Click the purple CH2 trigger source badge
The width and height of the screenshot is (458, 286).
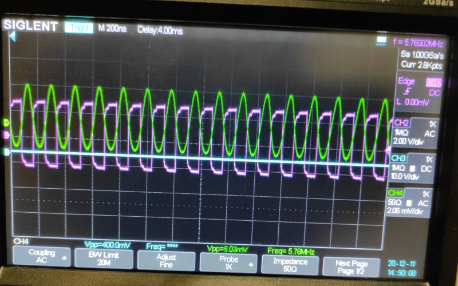point(433,82)
